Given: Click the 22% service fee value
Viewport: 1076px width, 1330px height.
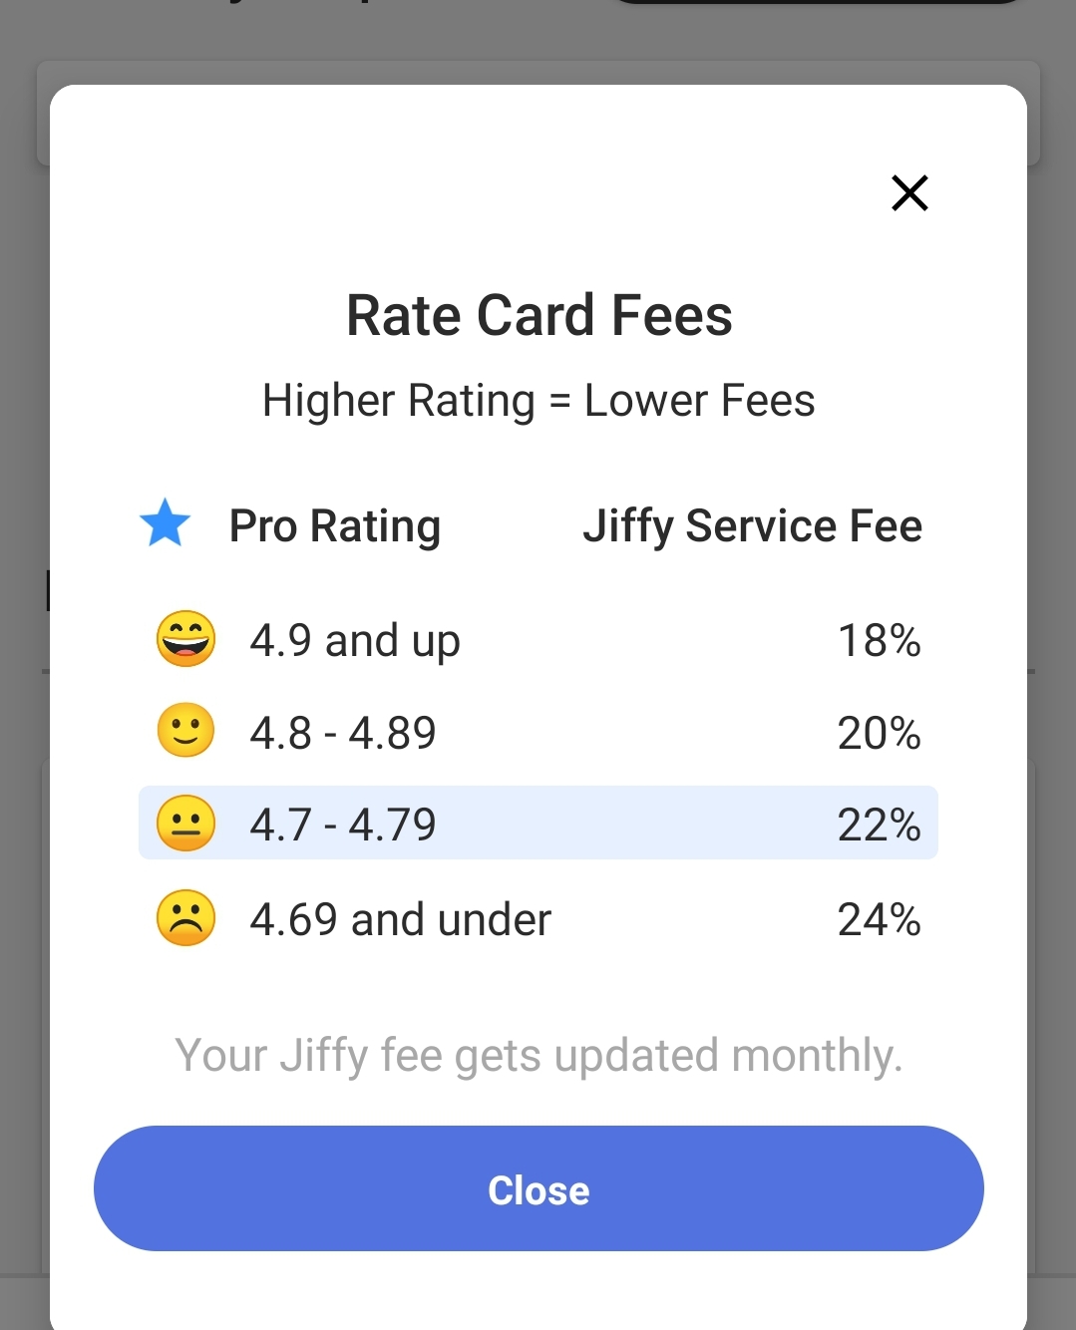Looking at the screenshot, I should click(879, 825).
